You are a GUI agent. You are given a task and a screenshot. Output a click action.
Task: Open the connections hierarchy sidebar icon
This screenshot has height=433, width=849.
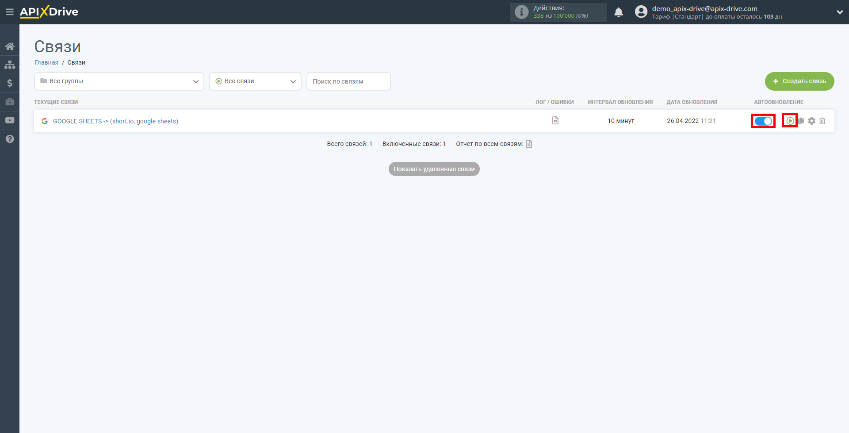(10, 65)
